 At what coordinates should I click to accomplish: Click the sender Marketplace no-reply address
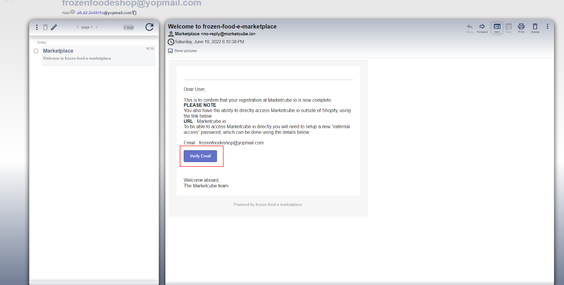pos(215,34)
